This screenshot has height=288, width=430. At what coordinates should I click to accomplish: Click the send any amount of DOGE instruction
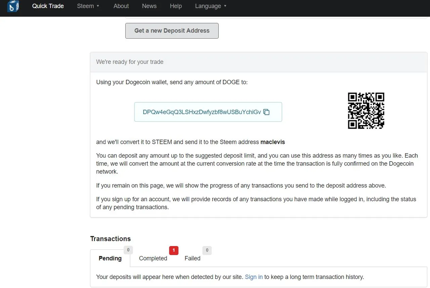[172, 82]
